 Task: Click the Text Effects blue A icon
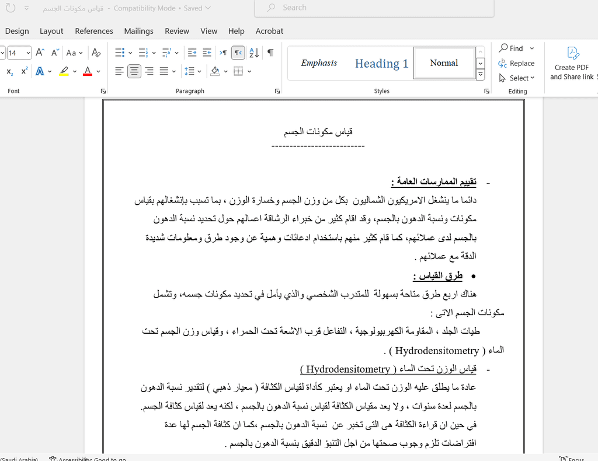point(40,71)
